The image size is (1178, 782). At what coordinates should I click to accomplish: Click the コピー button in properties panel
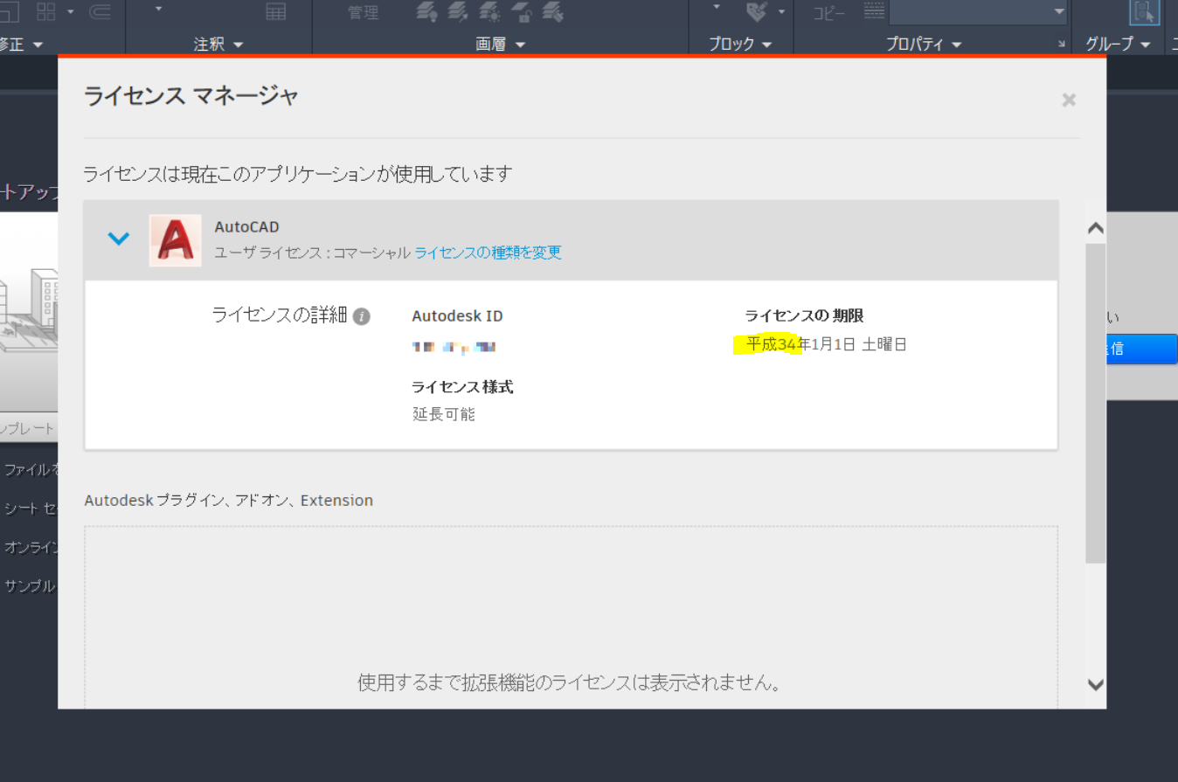click(829, 12)
